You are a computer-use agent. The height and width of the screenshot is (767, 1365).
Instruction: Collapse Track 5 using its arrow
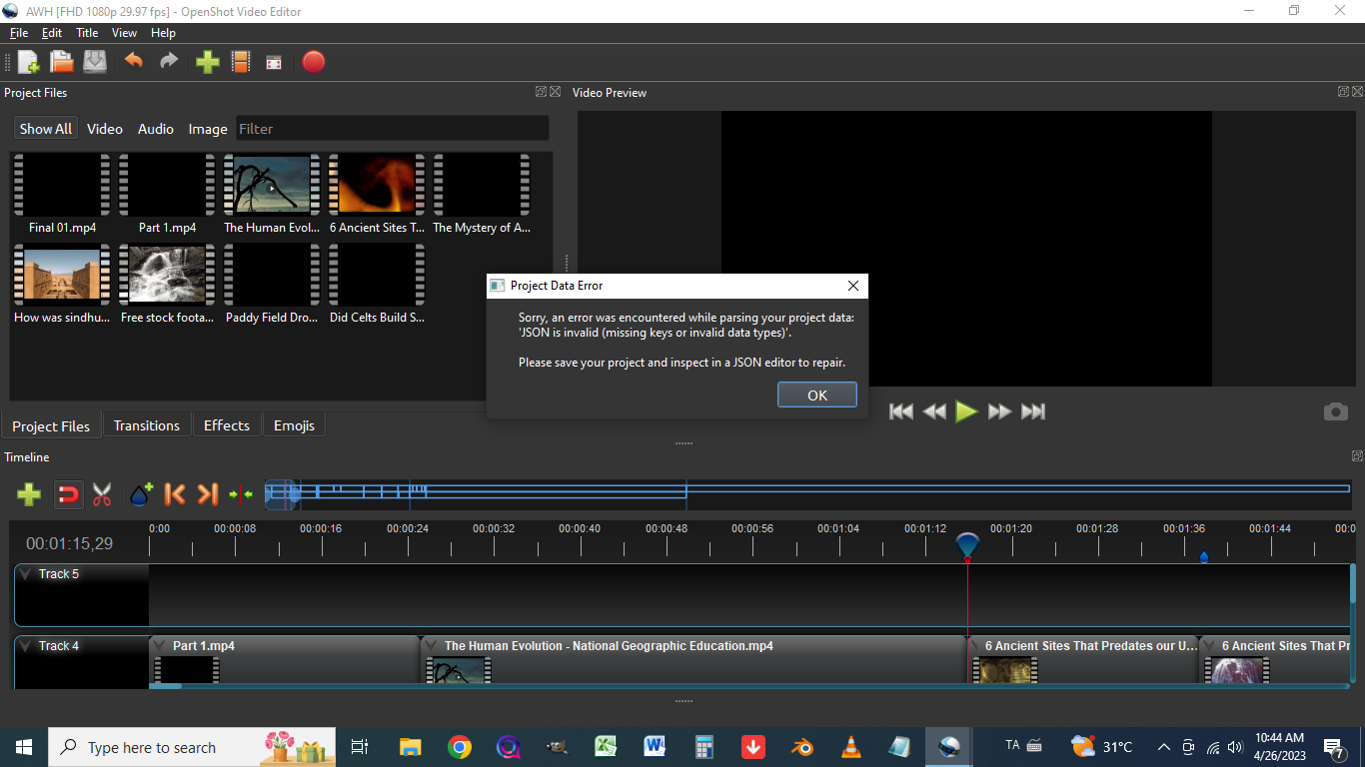tap(24, 573)
